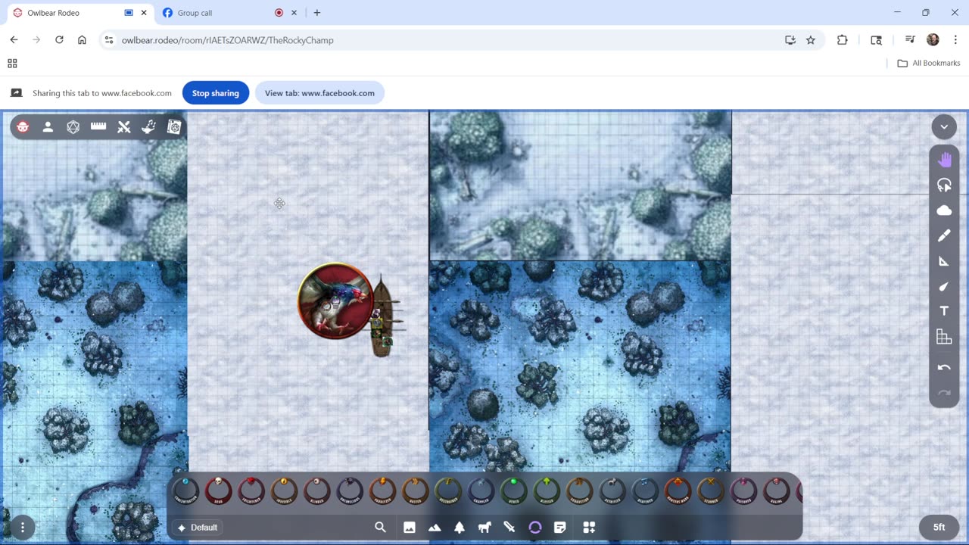The width and height of the screenshot is (969, 545).
Task: Open the three-dot map options menu
Action: (x=23, y=528)
